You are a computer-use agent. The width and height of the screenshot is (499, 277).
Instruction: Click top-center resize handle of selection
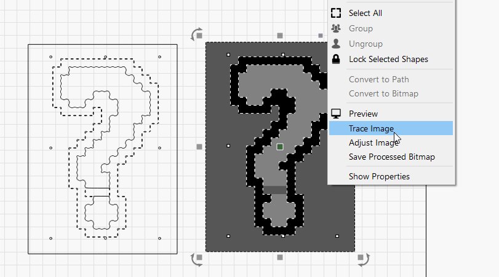280,36
